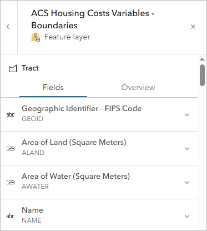This screenshot has height=231, width=207.
Task: Click the Tract layer name
Action: point(30,68)
